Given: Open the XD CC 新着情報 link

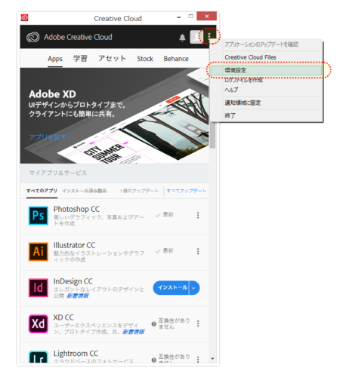Looking at the screenshot, I should click(x=133, y=332).
